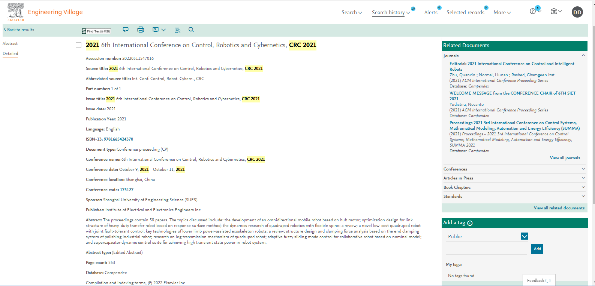Go Back to results
The image size is (595, 286).
pyautogui.click(x=19, y=30)
